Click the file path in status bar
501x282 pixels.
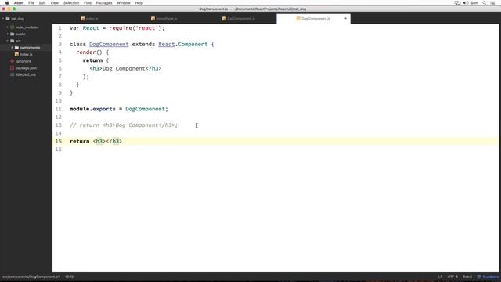tap(31, 277)
